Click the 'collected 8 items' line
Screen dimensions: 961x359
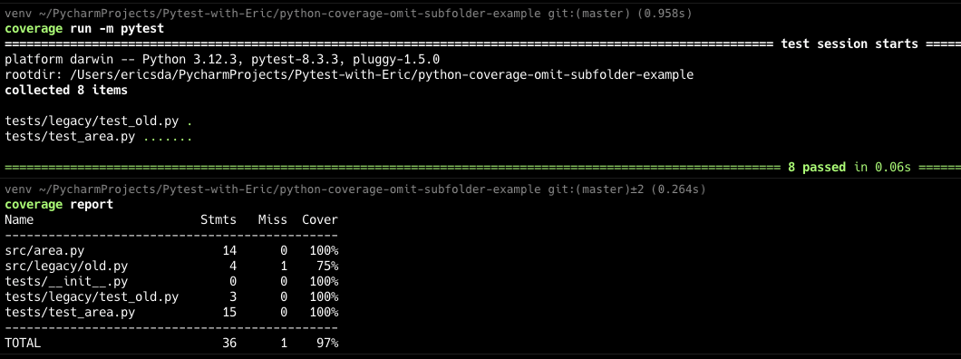click(x=66, y=90)
